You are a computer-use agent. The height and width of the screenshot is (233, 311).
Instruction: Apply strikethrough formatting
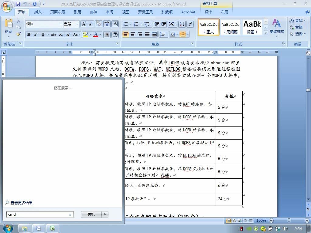(54, 35)
